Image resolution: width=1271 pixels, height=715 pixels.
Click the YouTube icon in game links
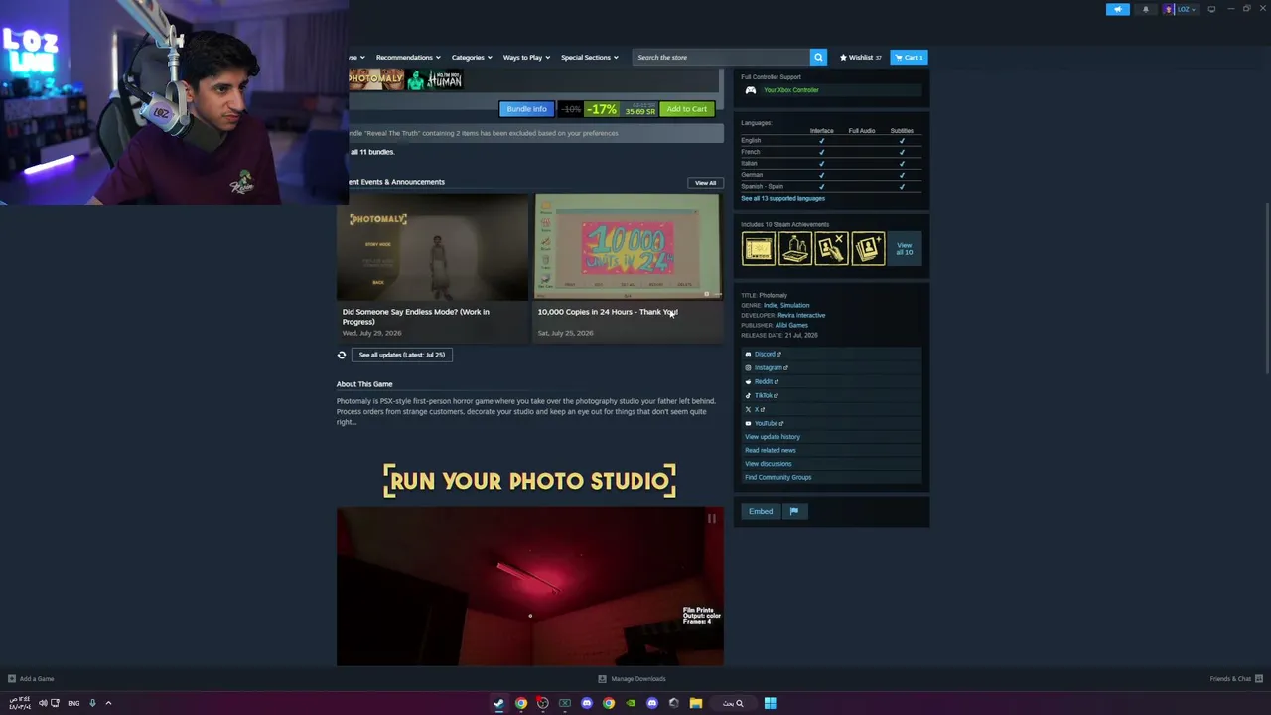coord(749,423)
